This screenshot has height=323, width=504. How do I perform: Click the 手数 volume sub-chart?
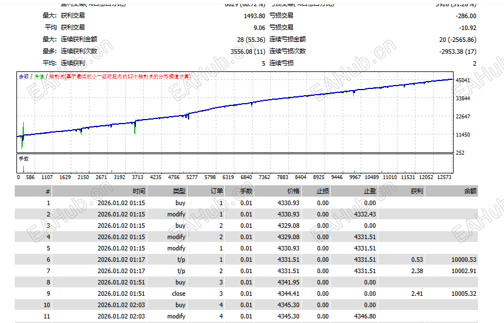click(235, 163)
